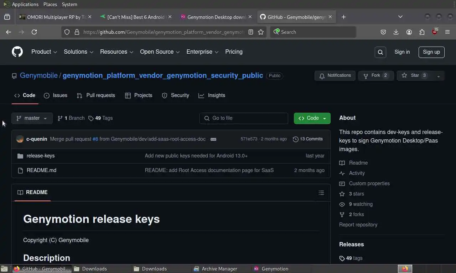Image resolution: width=456 pixels, height=273 pixels.
Task: Switch to Best 6 Android browser tab
Action: 135,17
